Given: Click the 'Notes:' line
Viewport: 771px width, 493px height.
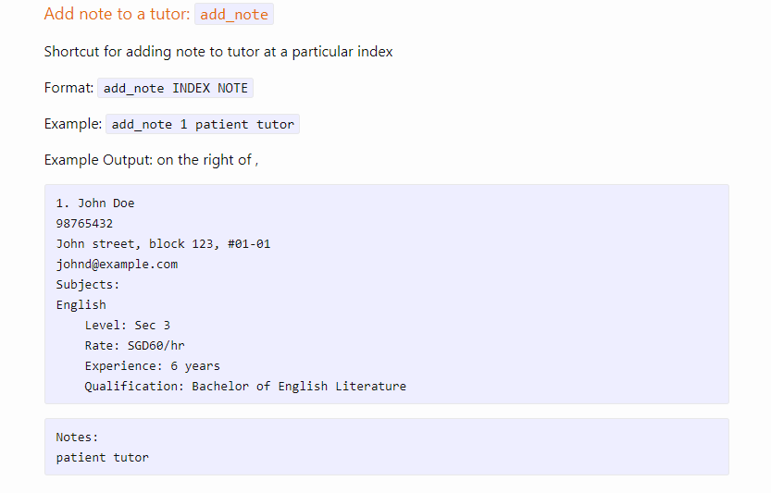Looking at the screenshot, I should [77, 437].
